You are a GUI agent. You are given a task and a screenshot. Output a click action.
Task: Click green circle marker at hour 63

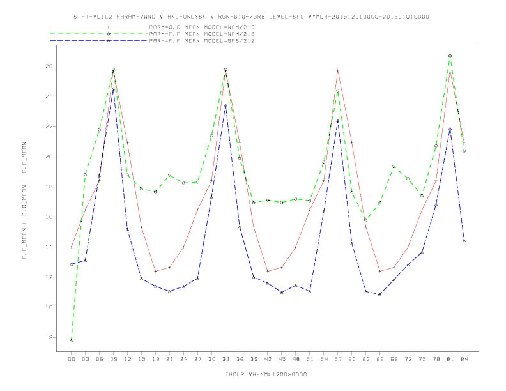point(366,220)
